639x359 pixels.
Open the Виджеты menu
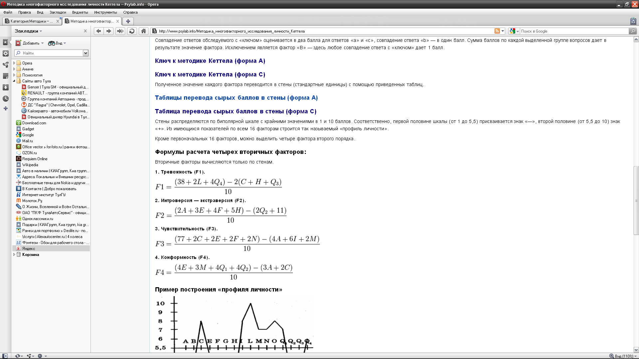click(x=80, y=12)
